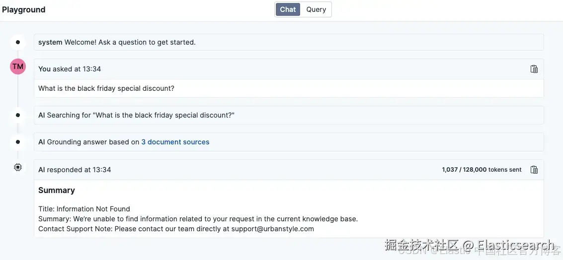Click the AI processor chip icon

(18, 168)
